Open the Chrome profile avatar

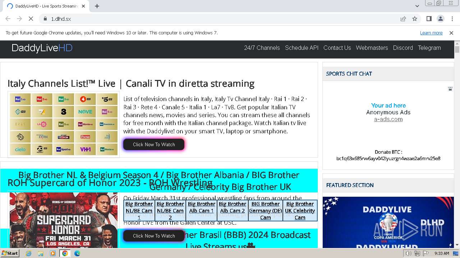tap(440, 19)
